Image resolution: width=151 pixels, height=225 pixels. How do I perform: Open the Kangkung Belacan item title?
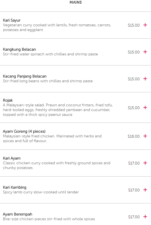click(x=19, y=49)
